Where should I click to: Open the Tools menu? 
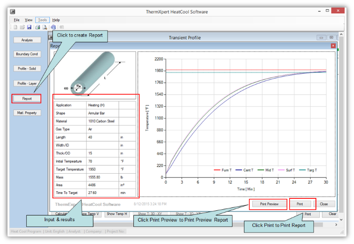tap(42, 20)
